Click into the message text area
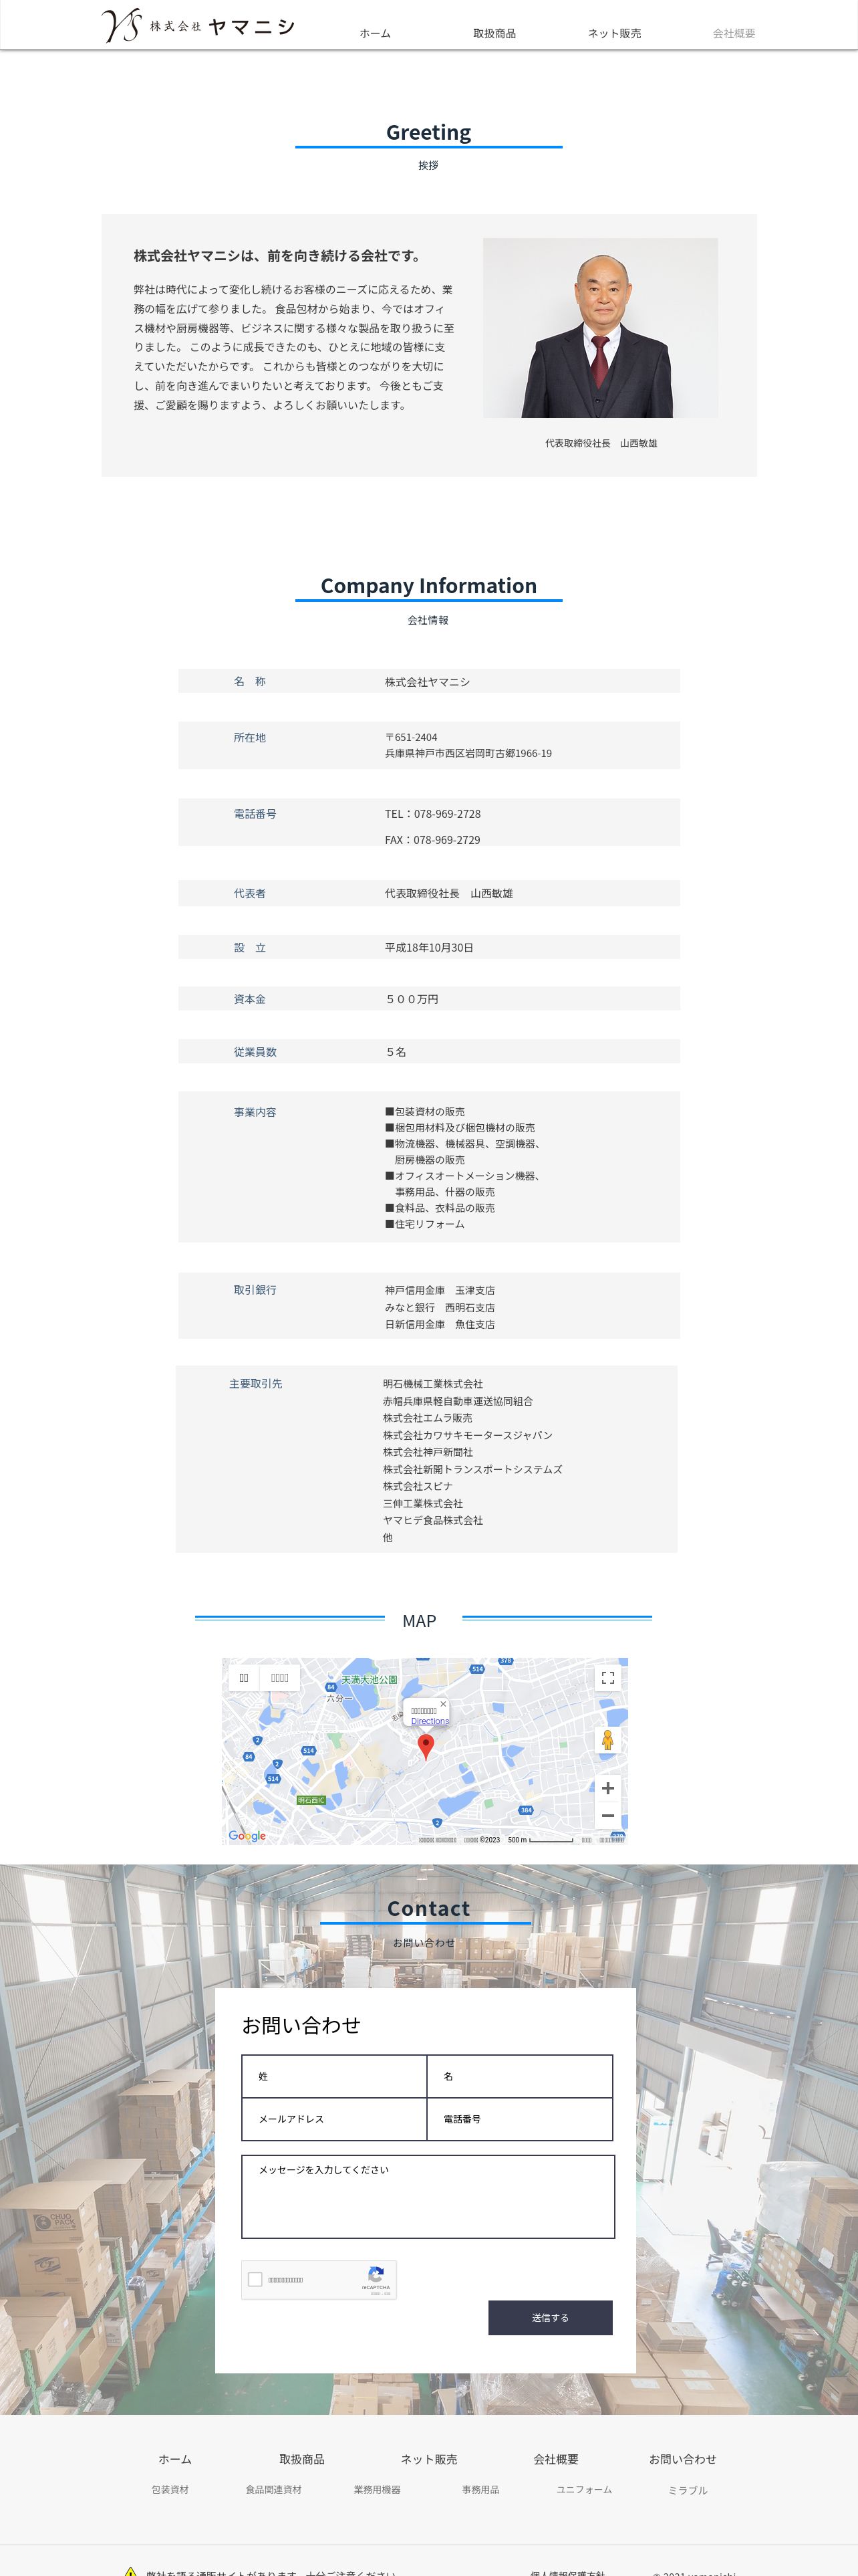Image resolution: width=858 pixels, height=2576 pixels. coord(428,2196)
